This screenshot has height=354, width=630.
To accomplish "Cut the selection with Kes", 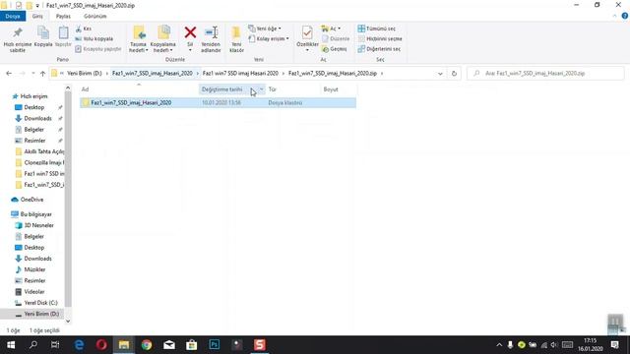I will pos(83,29).
